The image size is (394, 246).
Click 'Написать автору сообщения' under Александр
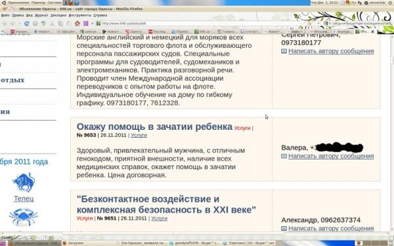(x=331, y=228)
